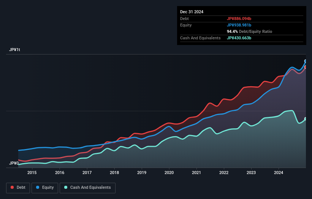
Task: Click the Cash And Equivalents tooltip label
Action: 200,38
